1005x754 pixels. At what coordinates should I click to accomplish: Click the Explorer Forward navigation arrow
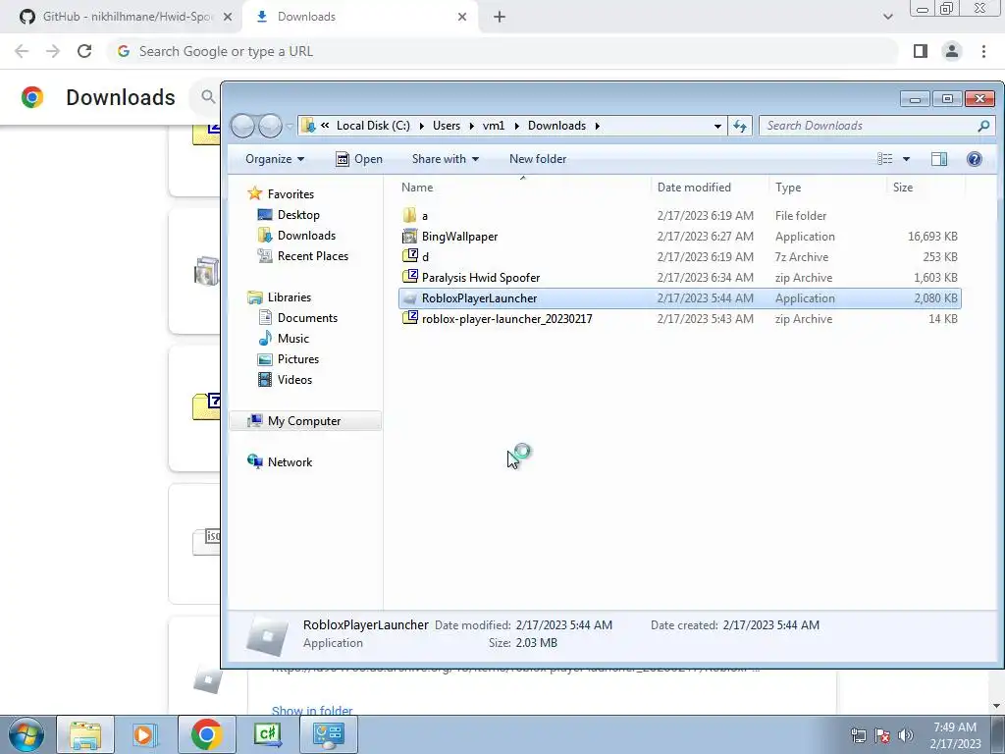270,126
